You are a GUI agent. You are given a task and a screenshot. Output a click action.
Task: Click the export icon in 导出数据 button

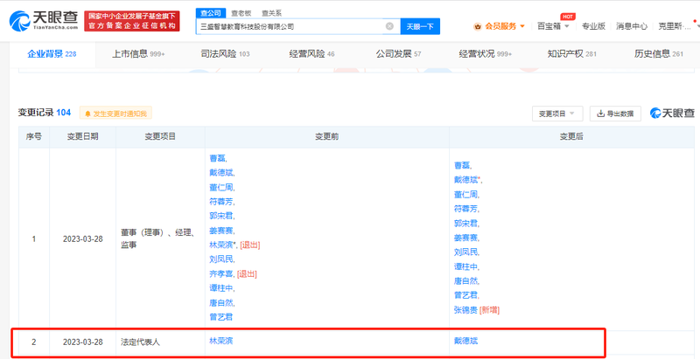pos(600,114)
